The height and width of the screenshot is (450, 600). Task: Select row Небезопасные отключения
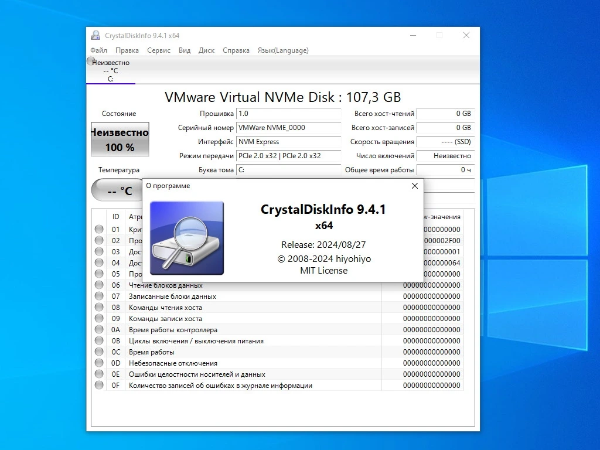coord(278,363)
